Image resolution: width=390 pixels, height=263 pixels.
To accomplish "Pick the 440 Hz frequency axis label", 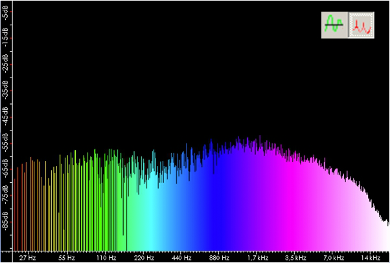I will [x=181, y=257].
